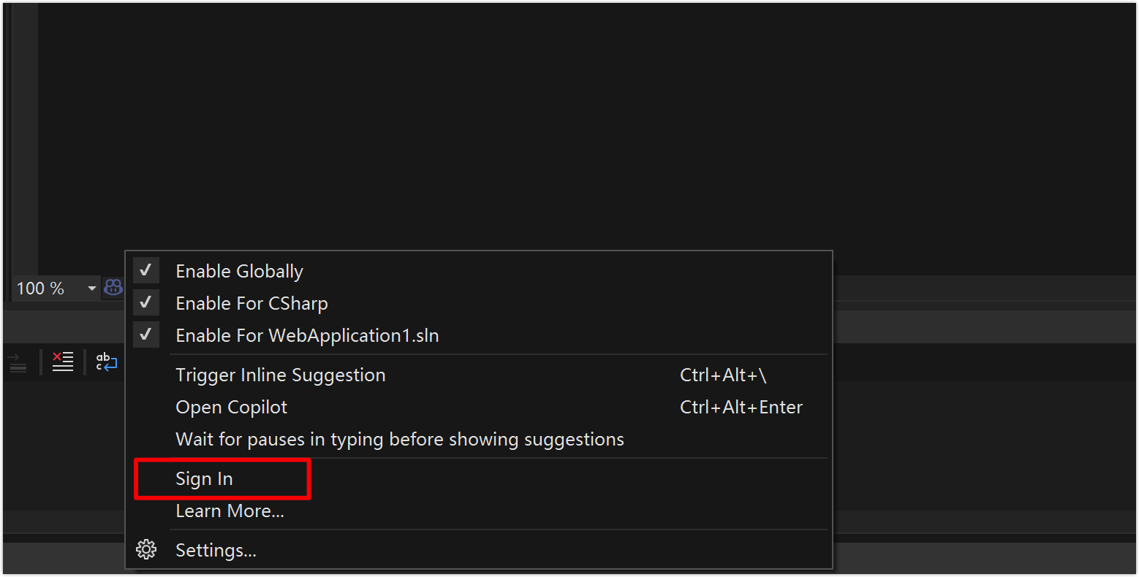Choose Open Copilot from the menu
This screenshot has height=577, width=1139.
232,407
